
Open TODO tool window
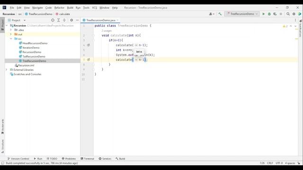click(x=52, y=159)
